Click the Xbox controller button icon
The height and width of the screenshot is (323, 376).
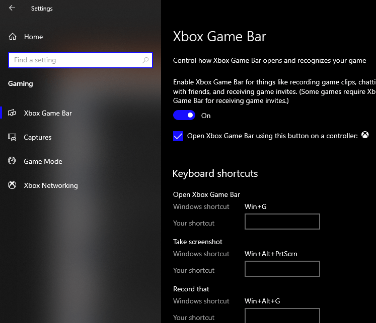pyautogui.click(x=365, y=135)
